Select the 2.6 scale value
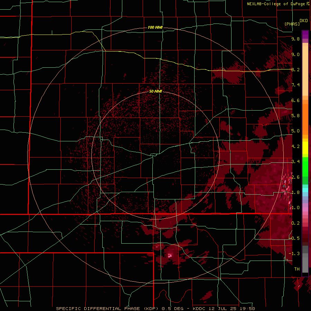 (295, 177)
